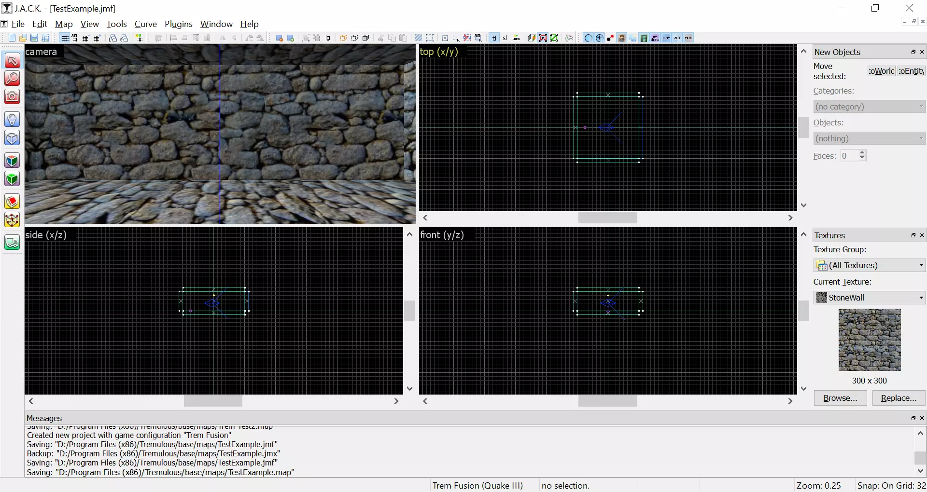Toggle the 2D grid display button
Viewport: 927px width, 492px height.
(64, 38)
